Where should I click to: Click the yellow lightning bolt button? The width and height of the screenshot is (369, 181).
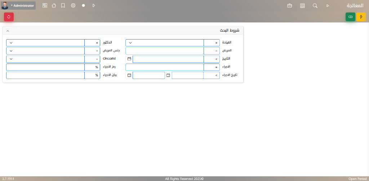361,17
